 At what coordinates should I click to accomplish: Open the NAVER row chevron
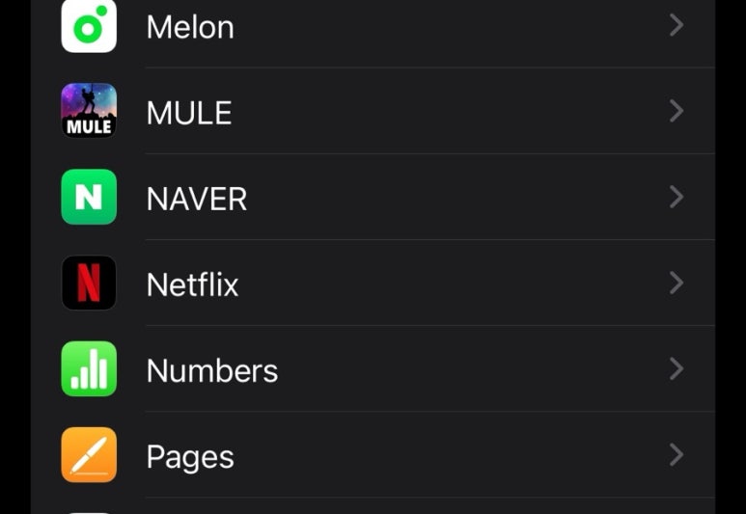click(677, 197)
